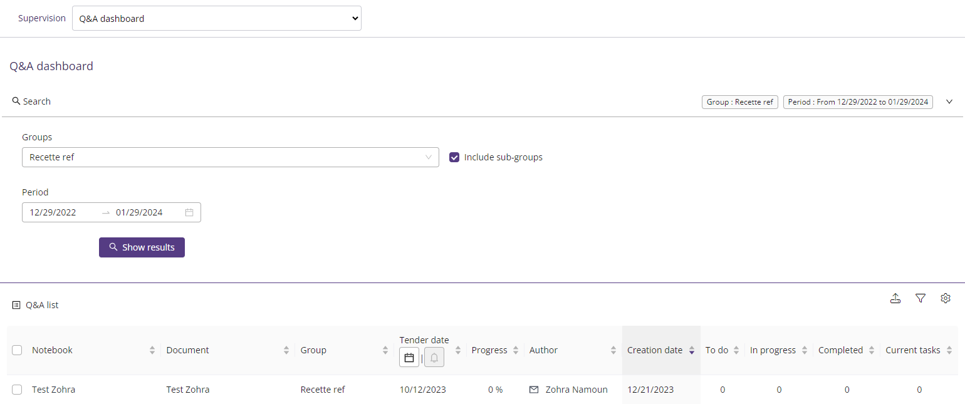965x404 pixels.
Task: Check the Test Zohra row checkbox
Action: [17, 390]
